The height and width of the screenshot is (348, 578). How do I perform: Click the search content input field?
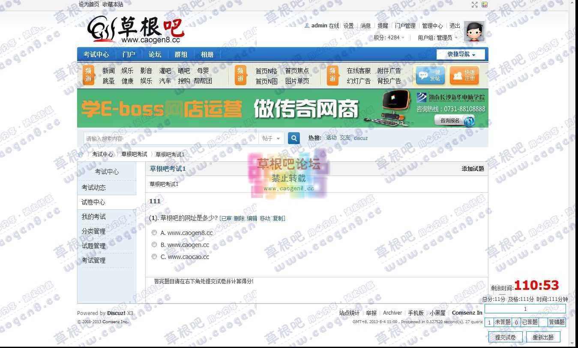pyautogui.click(x=171, y=139)
